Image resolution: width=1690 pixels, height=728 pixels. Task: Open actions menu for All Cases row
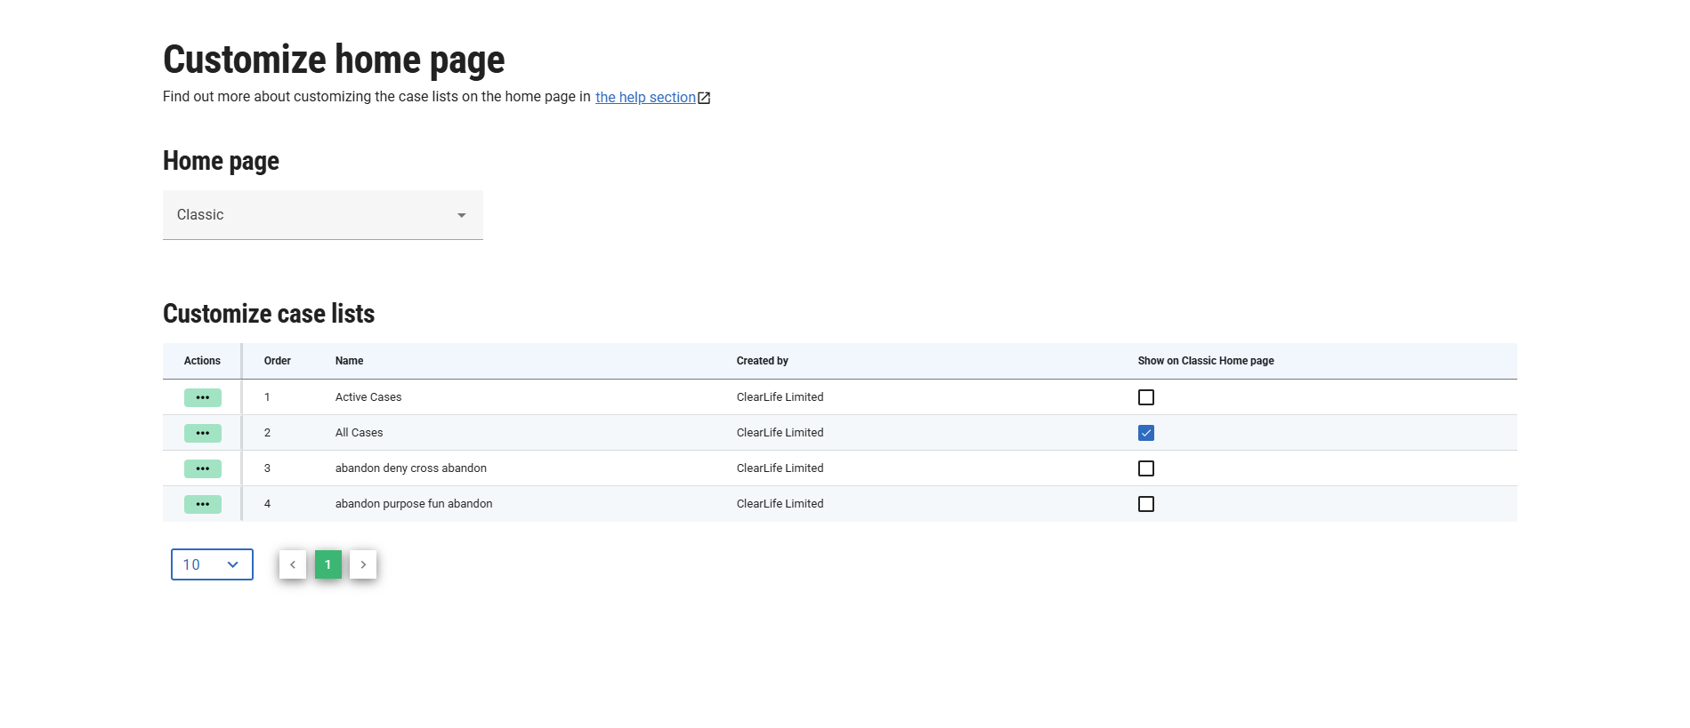(x=202, y=433)
